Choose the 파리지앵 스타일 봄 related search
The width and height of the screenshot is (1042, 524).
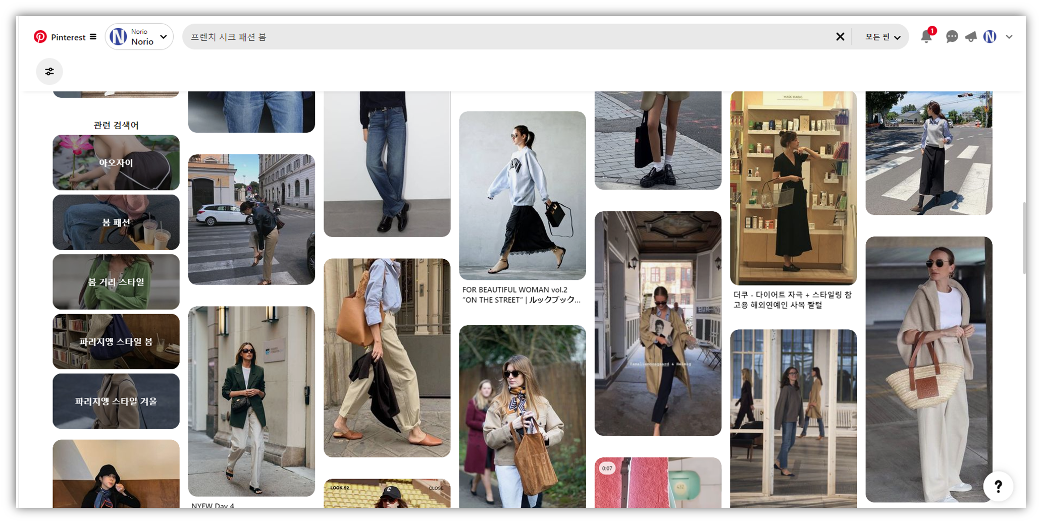[116, 341]
